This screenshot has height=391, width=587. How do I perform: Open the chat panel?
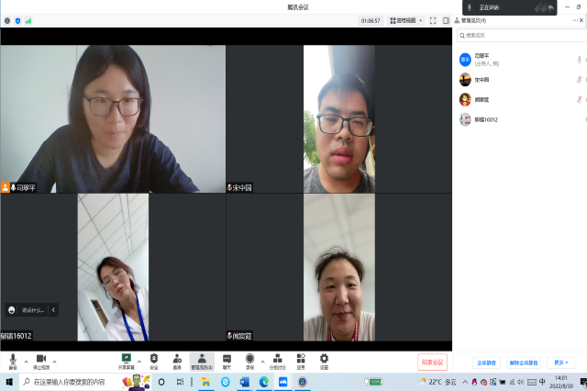point(227,360)
